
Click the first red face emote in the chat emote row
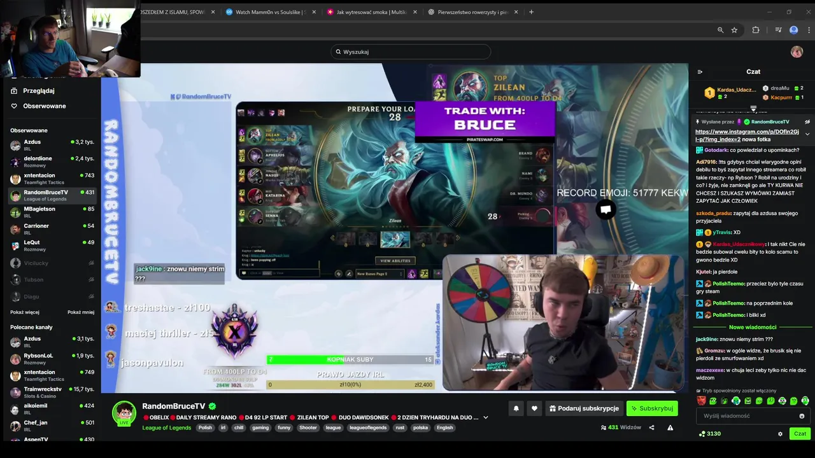click(702, 401)
